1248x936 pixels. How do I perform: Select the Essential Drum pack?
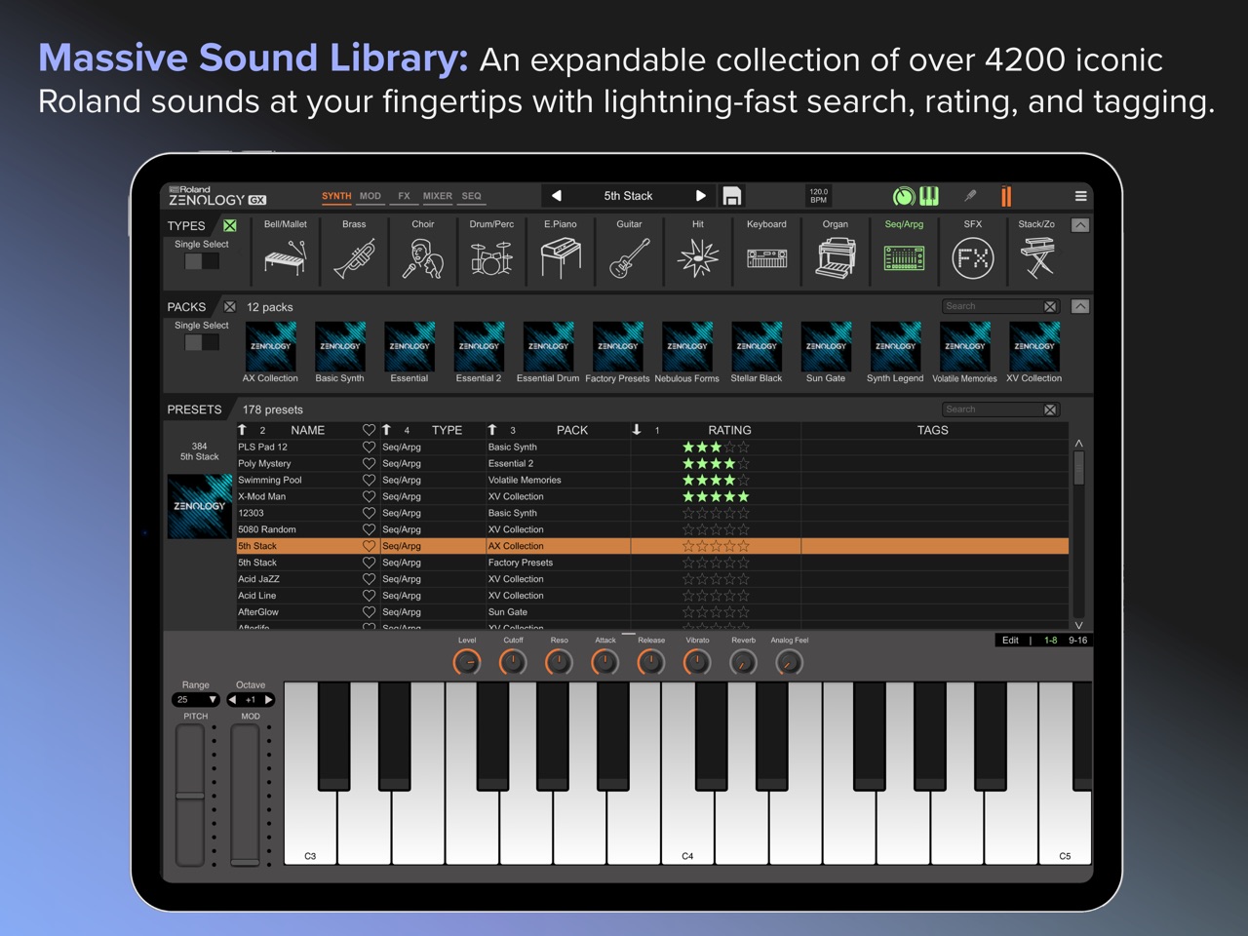point(548,352)
